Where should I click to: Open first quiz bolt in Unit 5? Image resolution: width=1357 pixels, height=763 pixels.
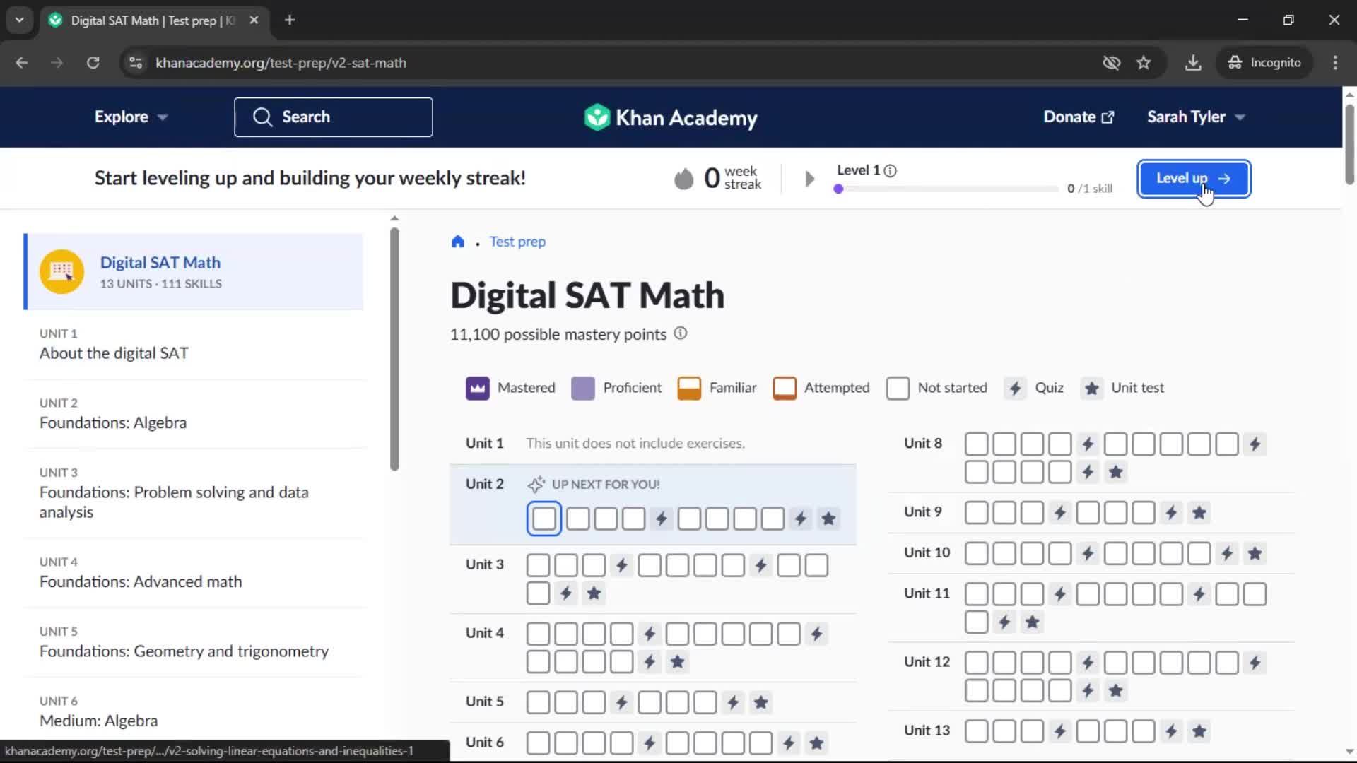tap(622, 702)
